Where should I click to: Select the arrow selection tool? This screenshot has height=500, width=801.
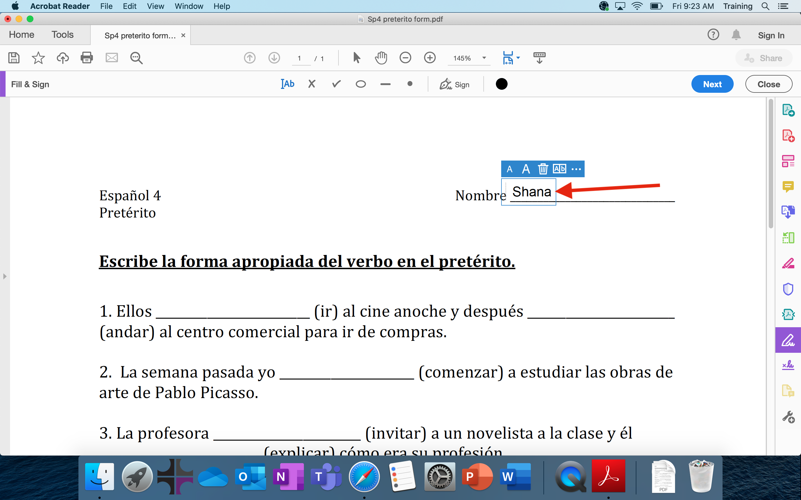(357, 58)
